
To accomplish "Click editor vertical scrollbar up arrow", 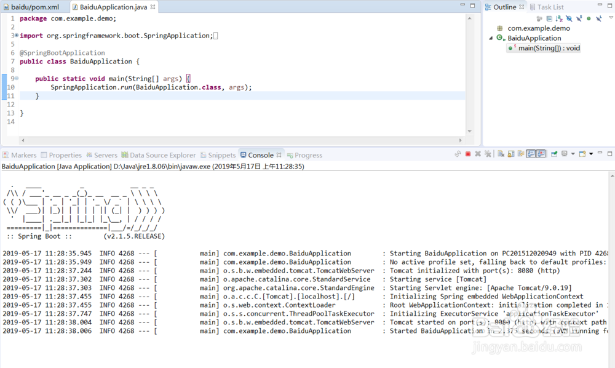I will coord(469,18).
